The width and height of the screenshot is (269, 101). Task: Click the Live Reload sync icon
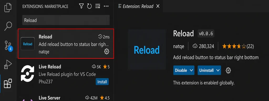pos(28,74)
